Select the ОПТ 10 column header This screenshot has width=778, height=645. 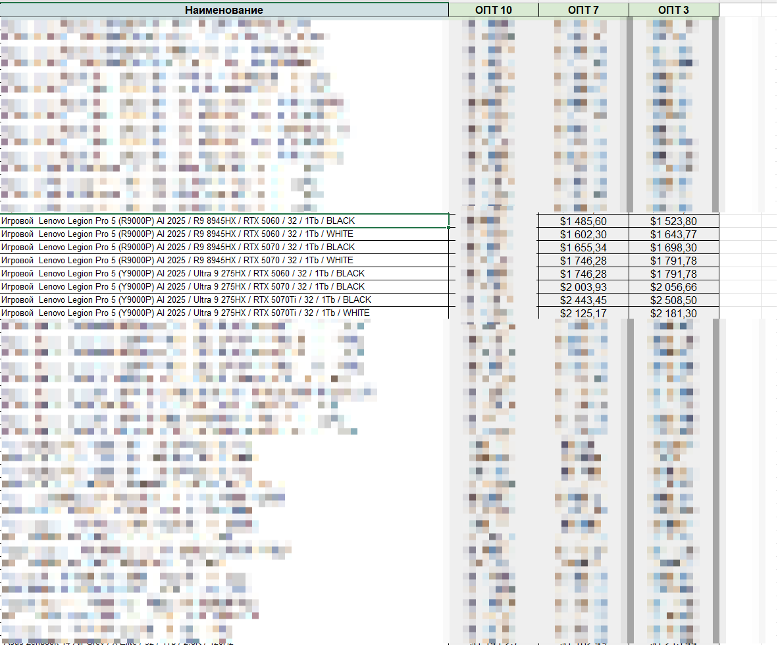(493, 10)
